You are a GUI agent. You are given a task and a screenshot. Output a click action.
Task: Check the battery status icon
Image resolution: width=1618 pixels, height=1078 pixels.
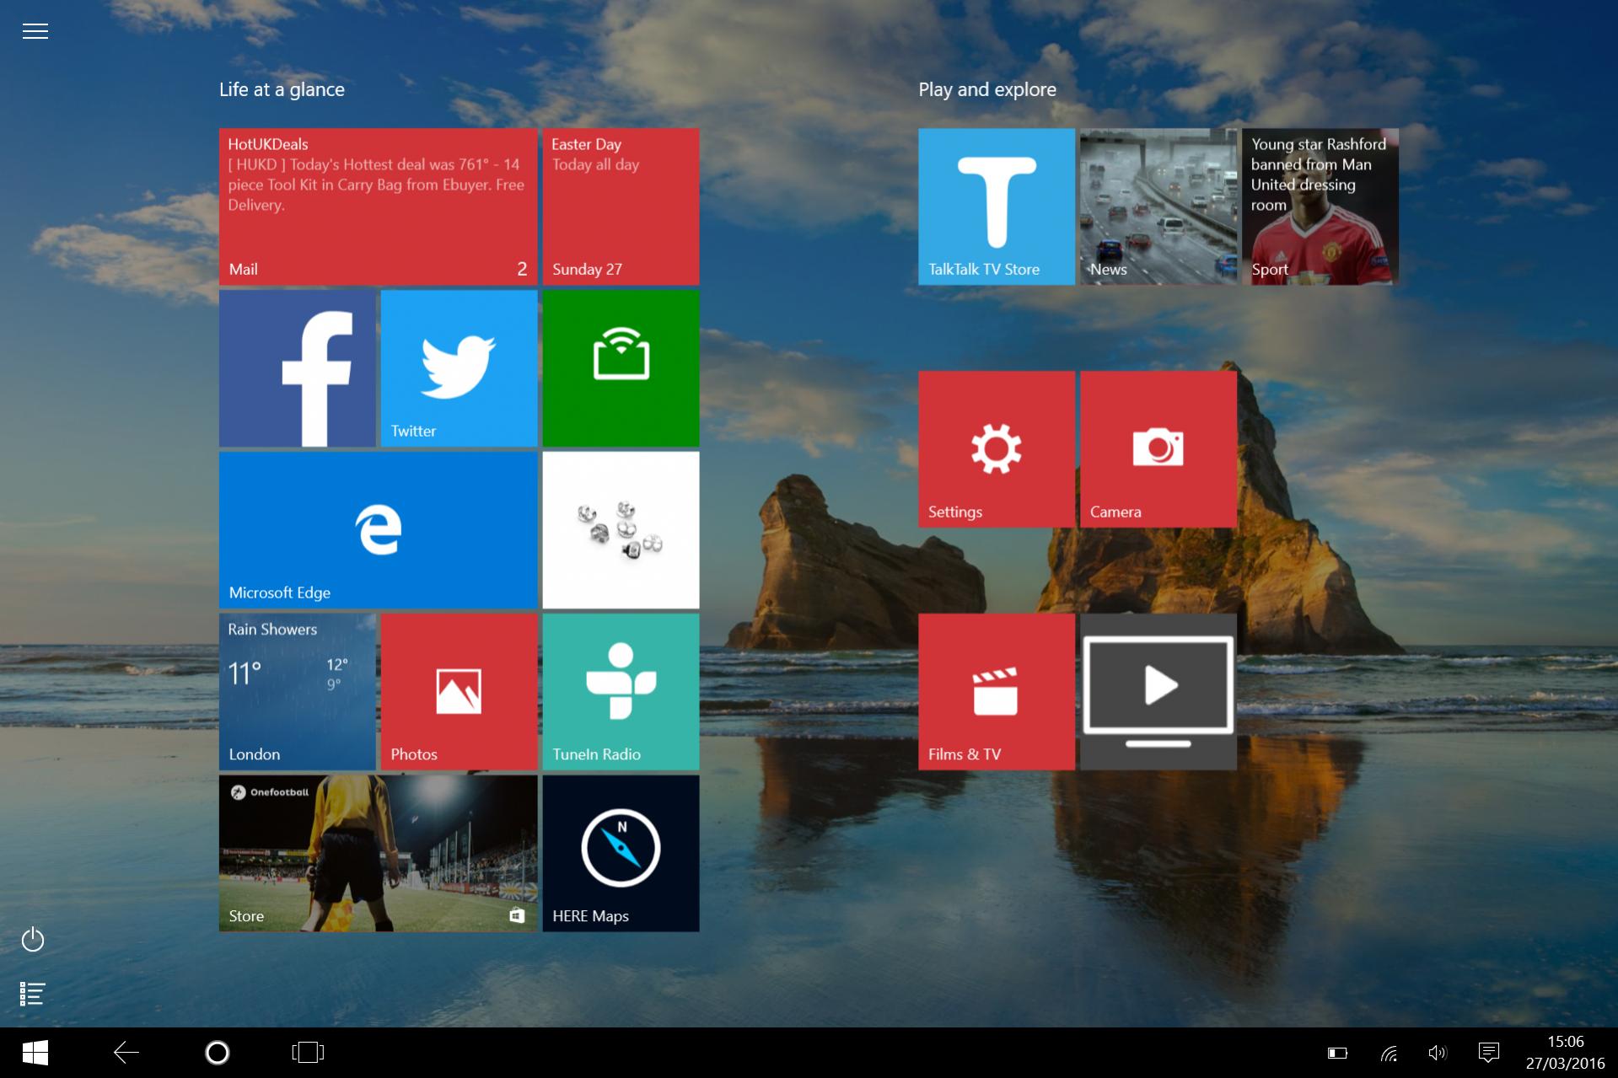pyautogui.click(x=1337, y=1053)
